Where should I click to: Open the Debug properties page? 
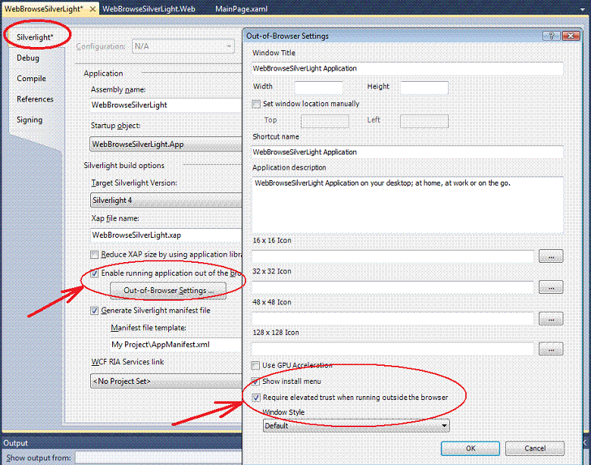(x=28, y=58)
